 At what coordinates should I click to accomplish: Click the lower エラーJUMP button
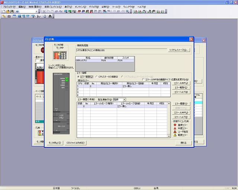pyautogui.click(x=181, y=112)
